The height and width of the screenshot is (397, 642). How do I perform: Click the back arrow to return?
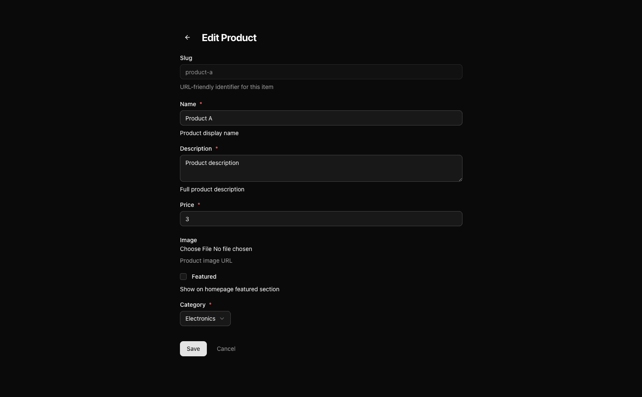click(x=187, y=37)
